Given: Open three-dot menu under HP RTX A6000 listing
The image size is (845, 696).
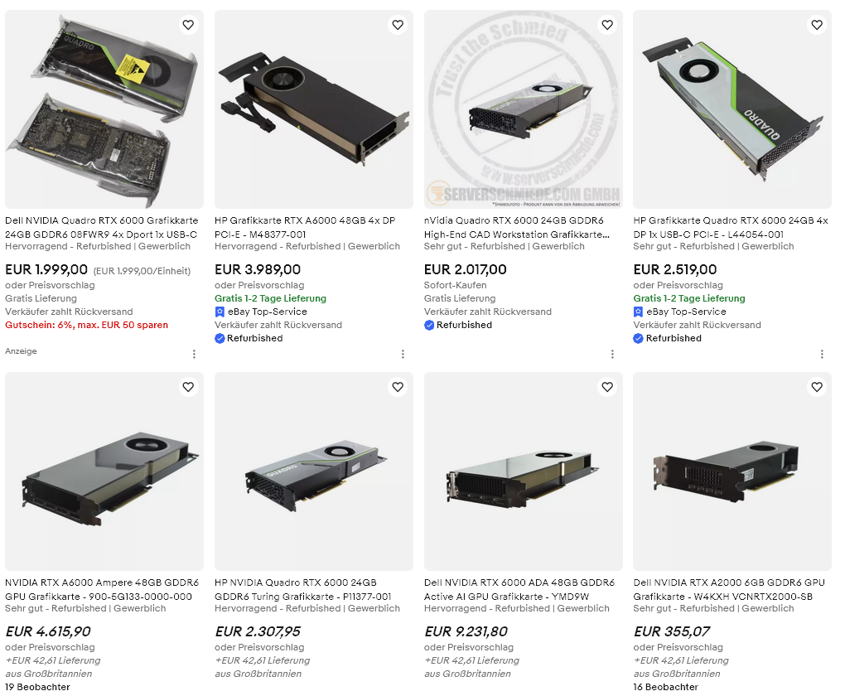Looking at the screenshot, I should point(403,354).
